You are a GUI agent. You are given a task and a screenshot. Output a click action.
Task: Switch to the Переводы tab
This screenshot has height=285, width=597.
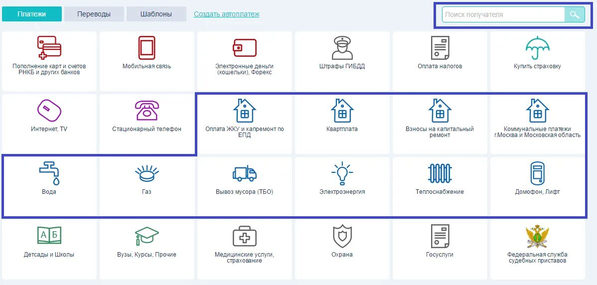(94, 14)
